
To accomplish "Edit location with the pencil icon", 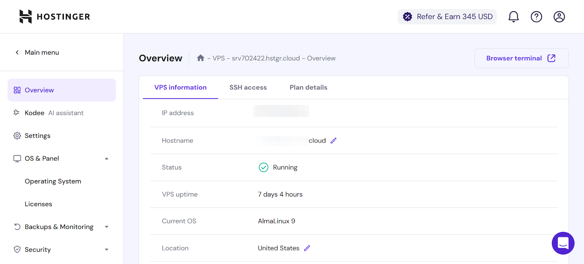I will pos(307,248).
